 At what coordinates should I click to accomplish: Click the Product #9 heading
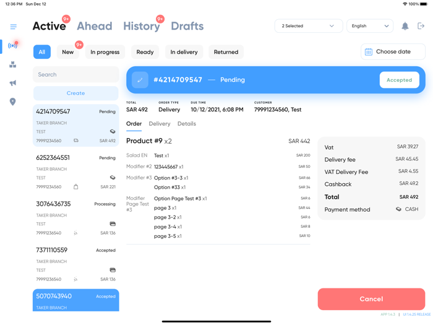(144, 141)
